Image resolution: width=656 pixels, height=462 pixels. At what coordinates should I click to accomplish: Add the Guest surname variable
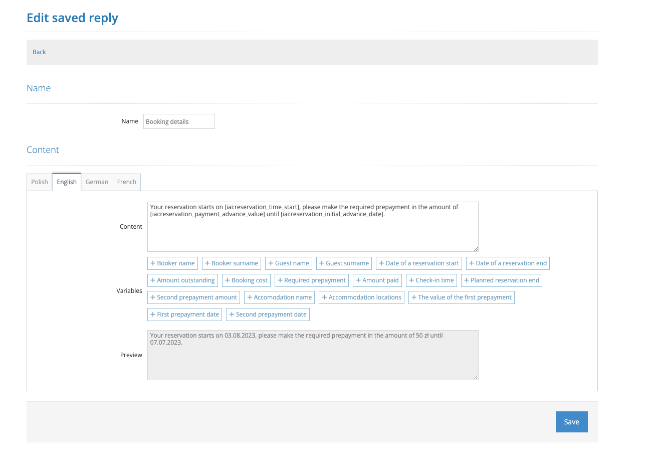click(x=344, y=263)
